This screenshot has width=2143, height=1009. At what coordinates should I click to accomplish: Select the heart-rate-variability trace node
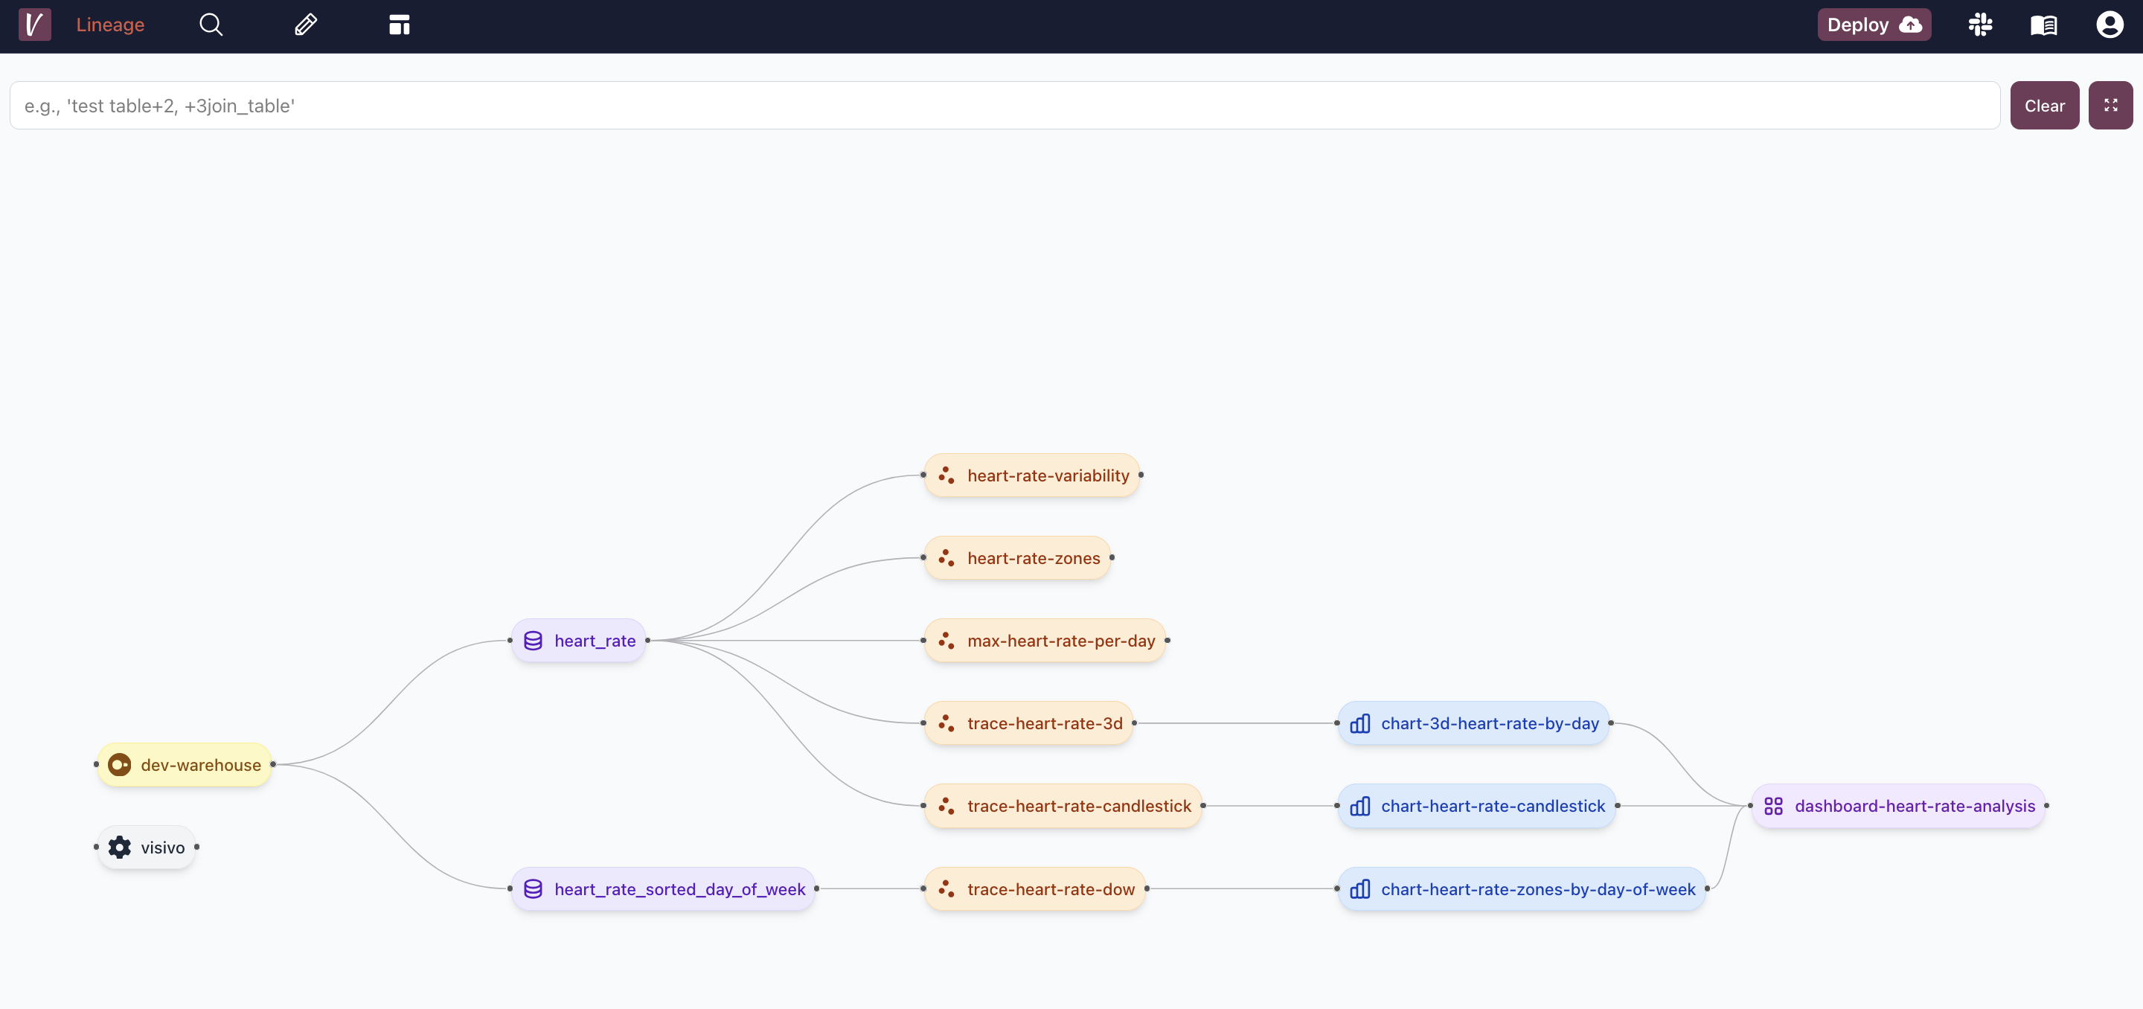click(x=1031, y=475)
